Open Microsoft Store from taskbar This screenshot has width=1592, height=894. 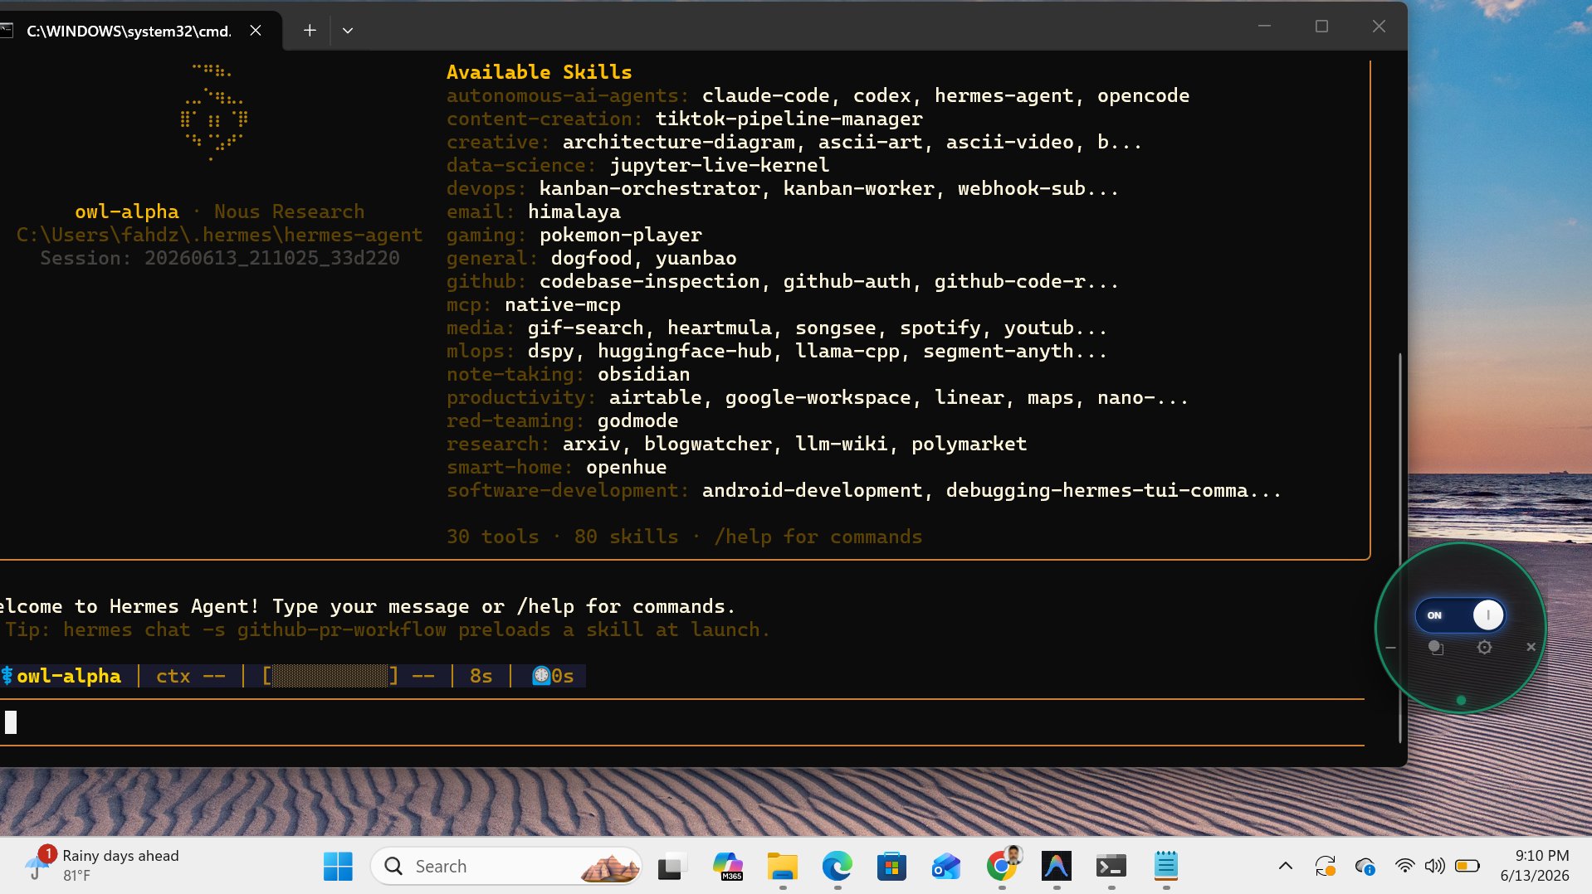pos(891,867)
